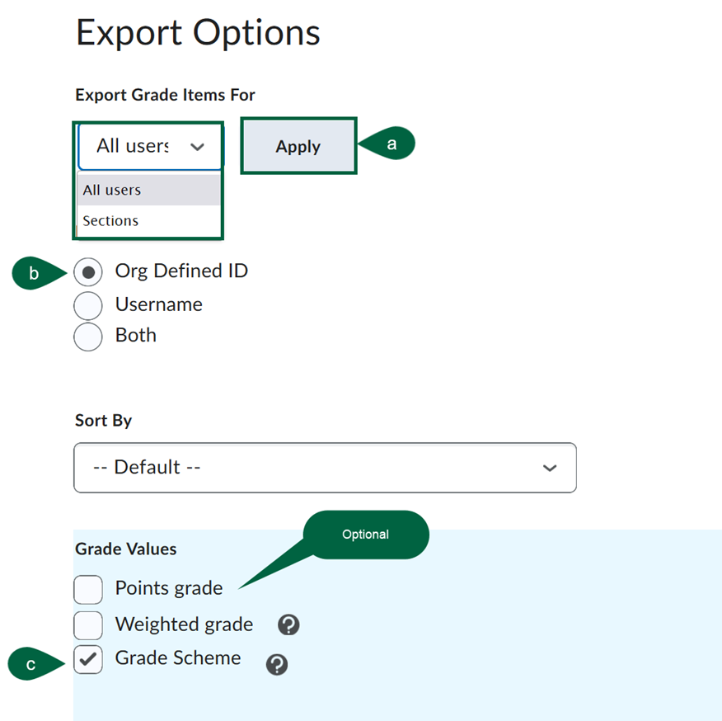722x721 pixels.
Task: Select the Username radio button
Action: [88, 305]
